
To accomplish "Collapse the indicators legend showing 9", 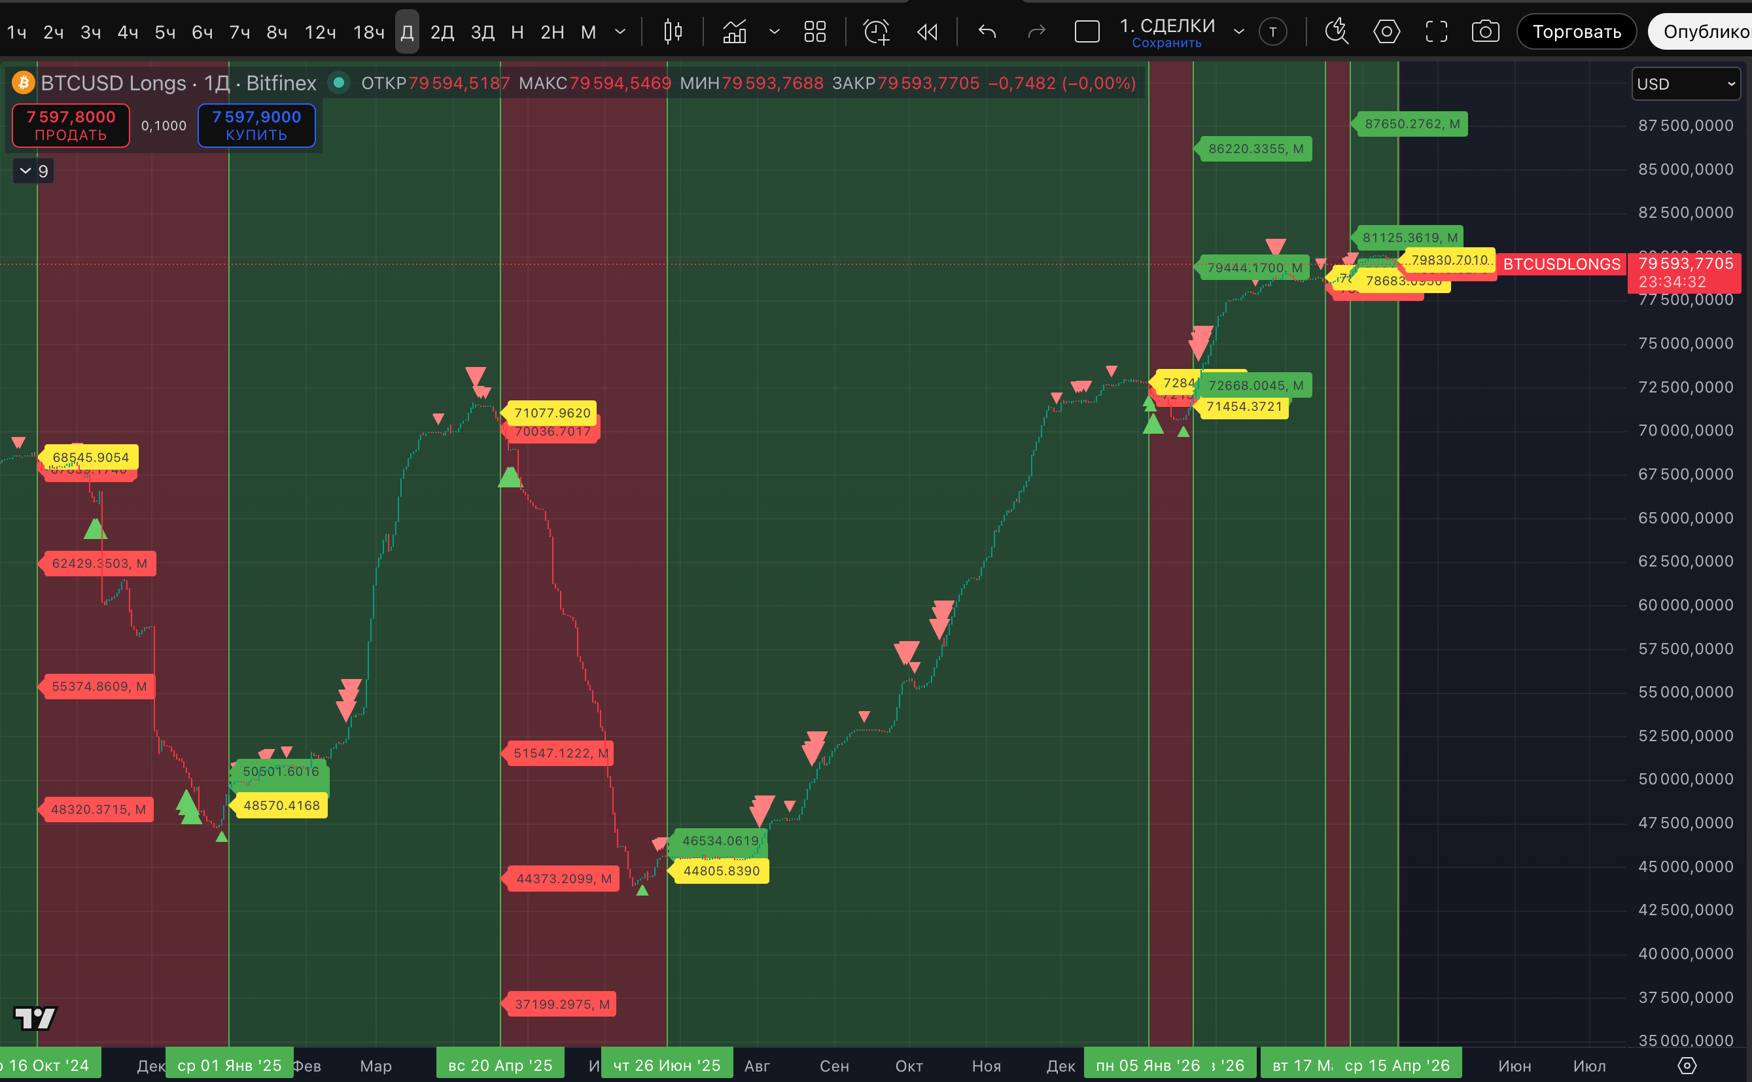I will [x=26, y=171].
